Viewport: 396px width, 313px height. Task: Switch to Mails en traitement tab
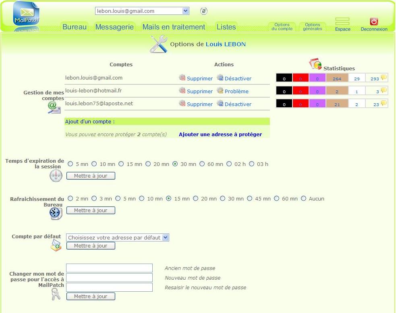(x=174, y=27)
